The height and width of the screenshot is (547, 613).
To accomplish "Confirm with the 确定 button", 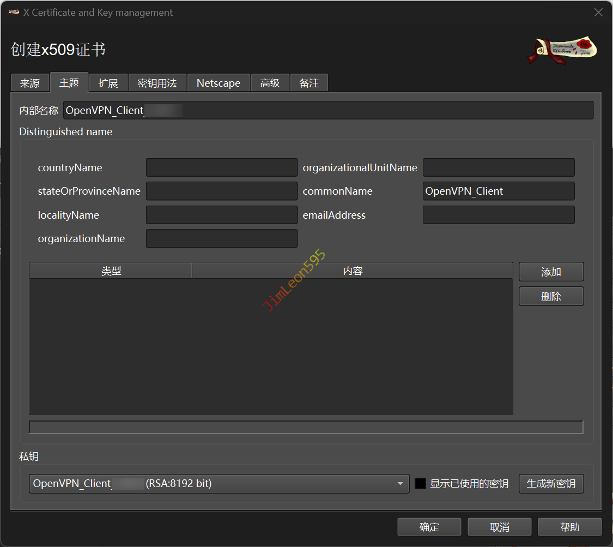I will pos(429,527).
